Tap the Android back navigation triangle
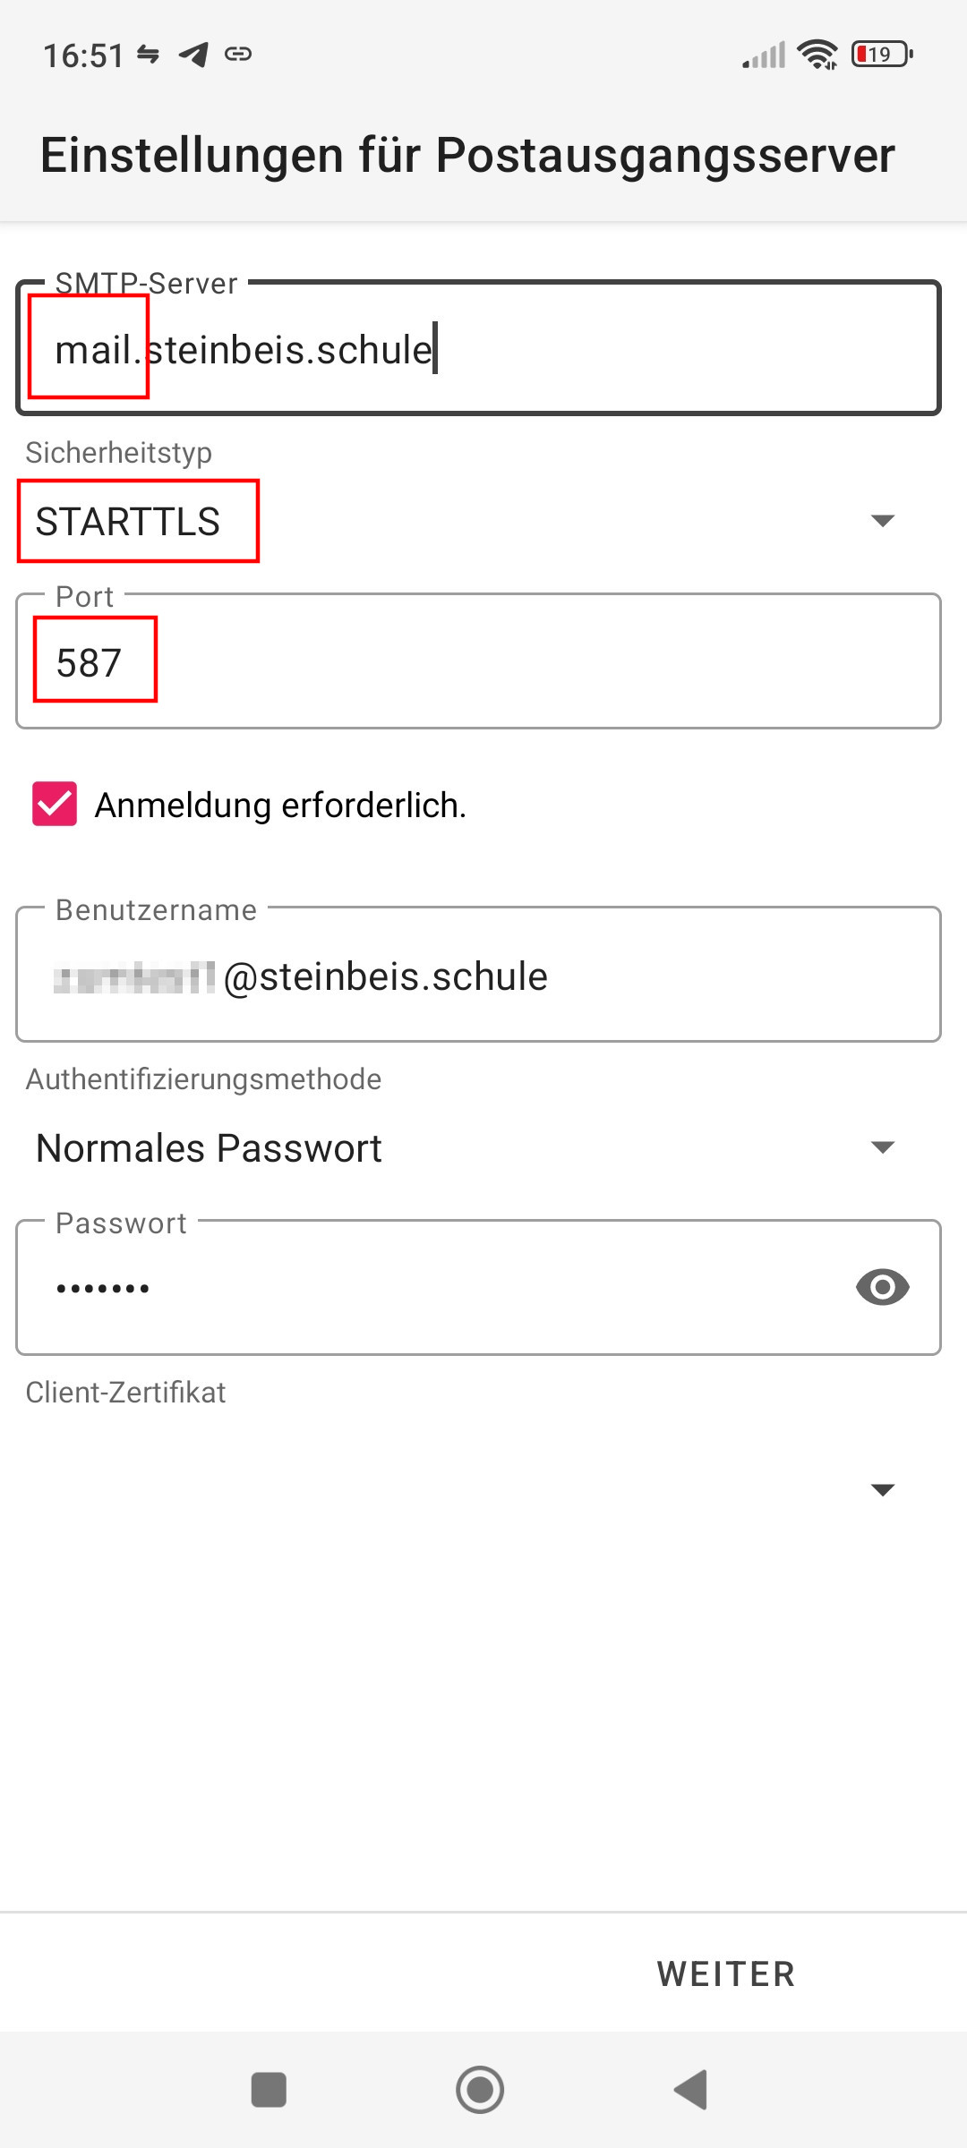The height and width of the screenshot is (2148, 967). (691, 2090)
